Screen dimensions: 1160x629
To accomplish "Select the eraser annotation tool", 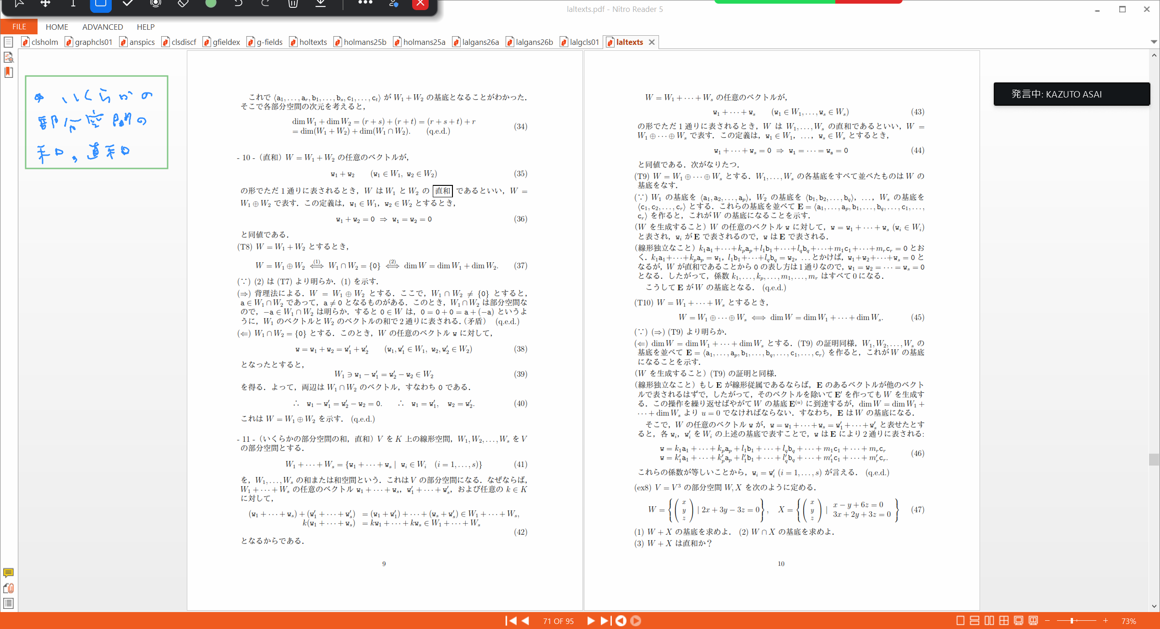I will pyautogui.click(x=183, y=4).
